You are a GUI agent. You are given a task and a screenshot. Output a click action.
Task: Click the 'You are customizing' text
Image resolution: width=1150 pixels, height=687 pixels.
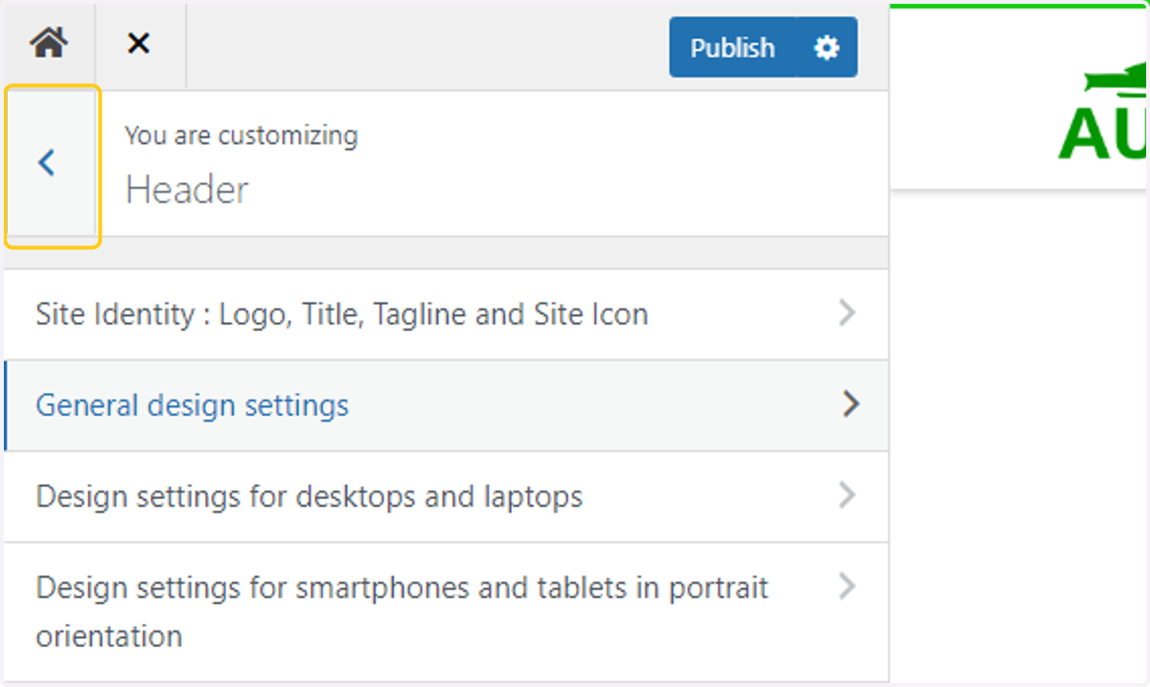[x=241, y=136]
